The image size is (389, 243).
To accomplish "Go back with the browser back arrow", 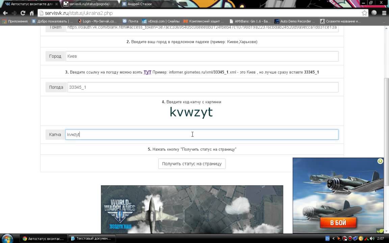I will (5, 13).
